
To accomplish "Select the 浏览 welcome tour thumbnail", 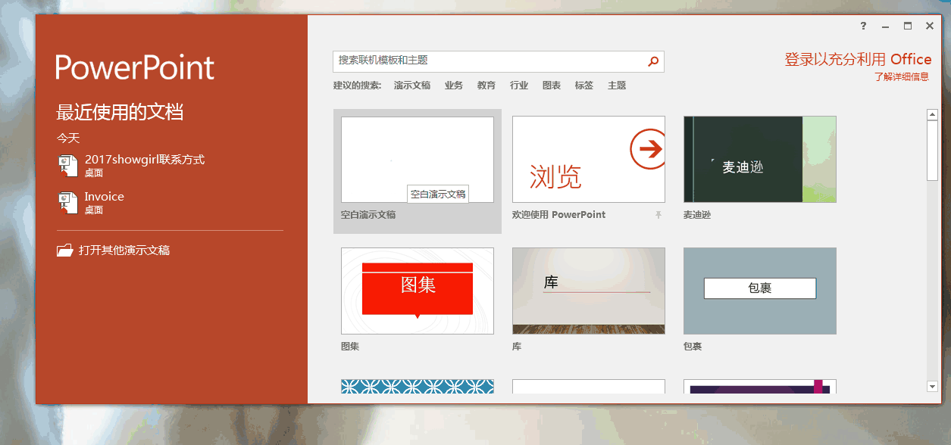I will (589, 160).
